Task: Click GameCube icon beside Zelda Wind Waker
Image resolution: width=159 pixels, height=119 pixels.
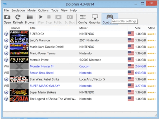Action: (x=6, y=99)
